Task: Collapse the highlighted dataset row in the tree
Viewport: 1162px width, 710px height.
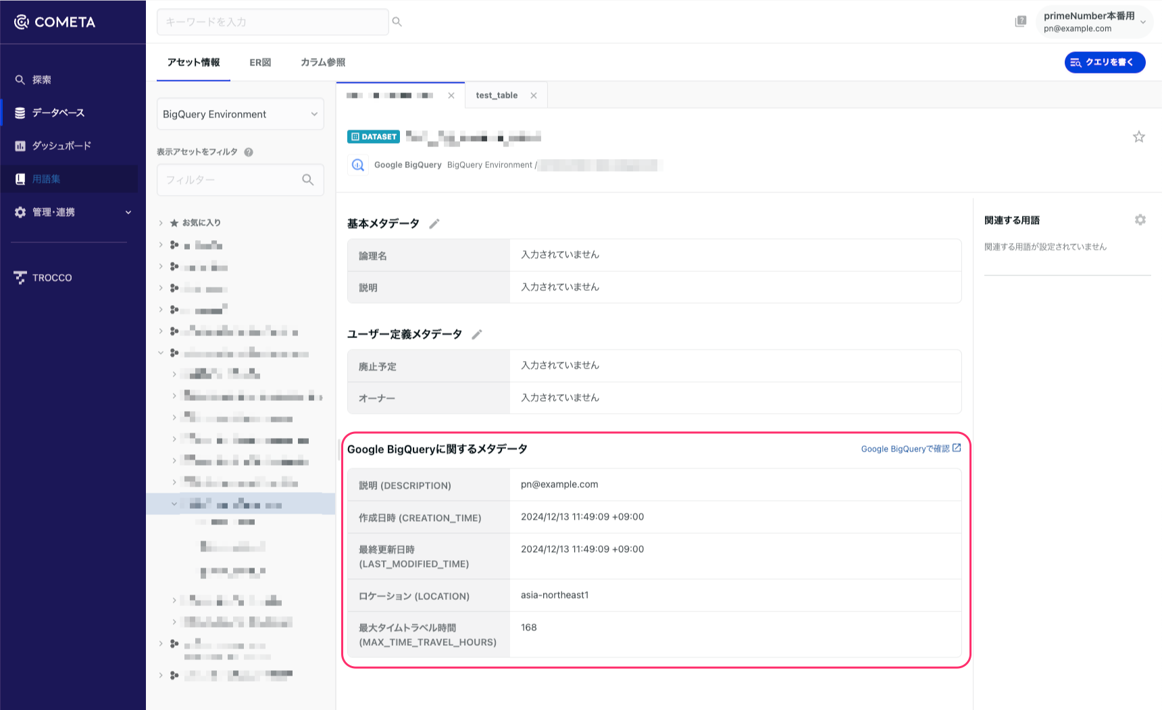Action: (x=174, y=504)
